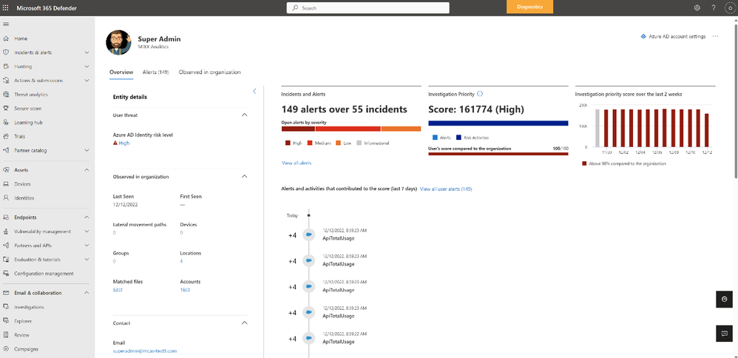The width and height of the screenshot is (738, 358).
Task: Collapse the Endpoints section
Action: click(87, 217)
